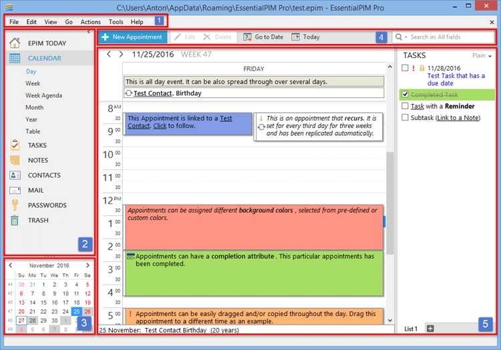Close the inner document with X
Screen dimensions: 501x350
click(x=492, y=22)
